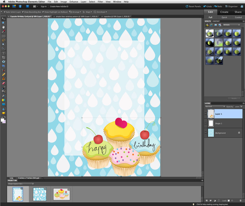Click the Redo button
The image size is (245, 206).
point(218,6)
